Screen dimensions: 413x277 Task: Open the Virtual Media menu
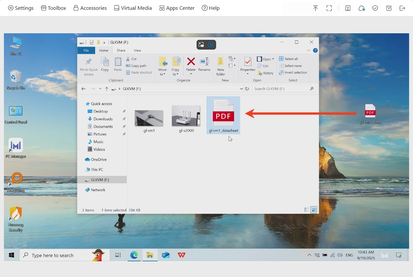tap(133, 8)
